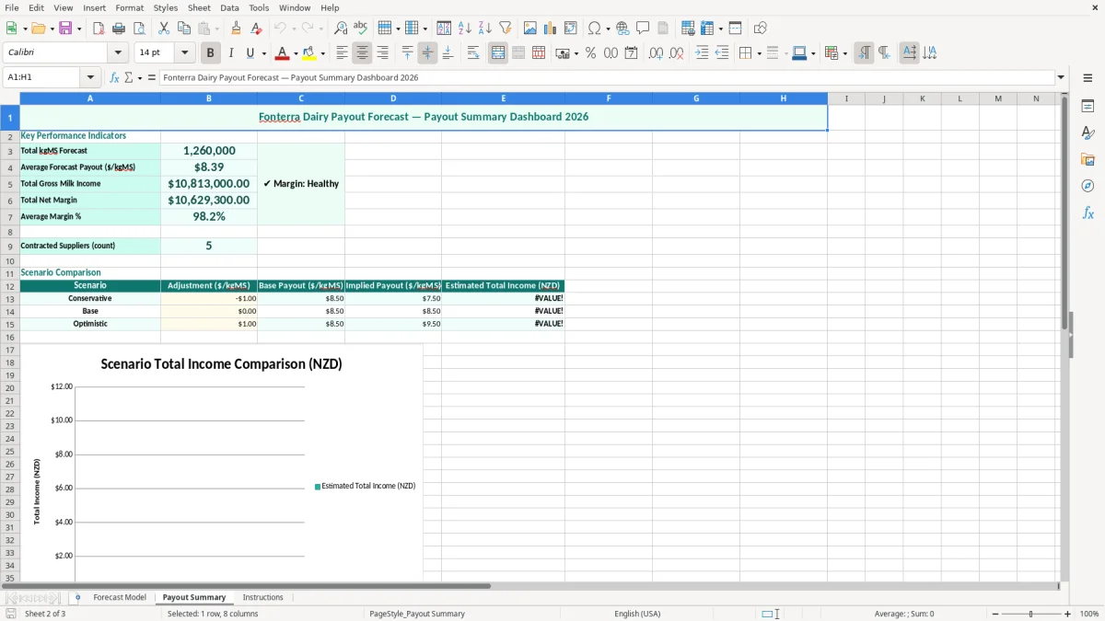Click zoom level 100% button

[x=1089, y=614]
